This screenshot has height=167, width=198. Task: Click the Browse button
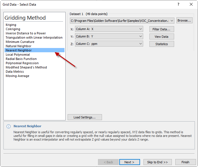point(184,20)
